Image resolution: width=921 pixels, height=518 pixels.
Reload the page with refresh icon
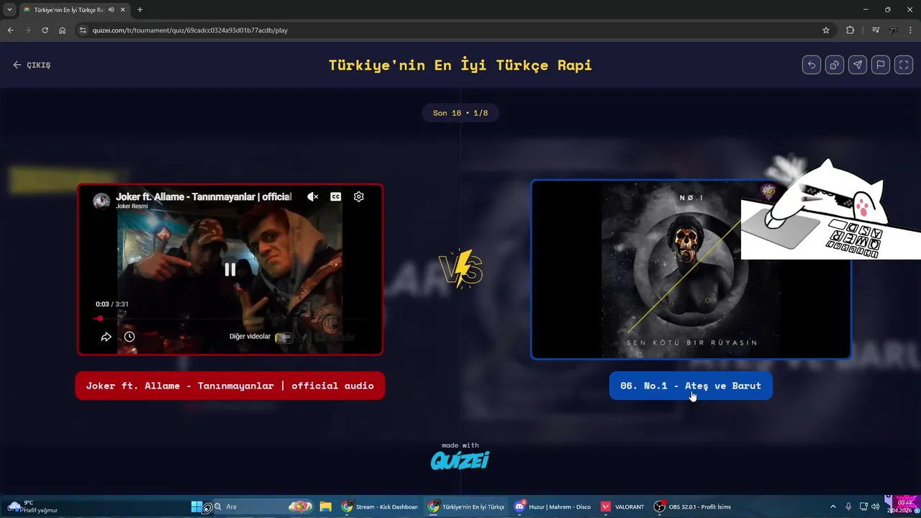tap(45, 30)
